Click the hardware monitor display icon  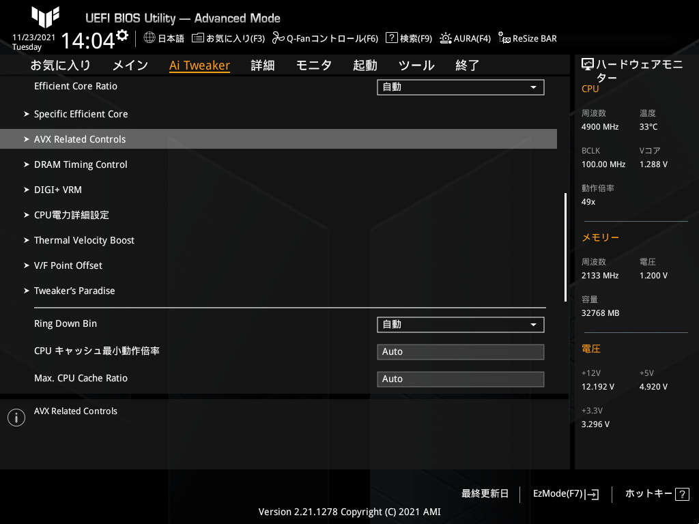588,65
